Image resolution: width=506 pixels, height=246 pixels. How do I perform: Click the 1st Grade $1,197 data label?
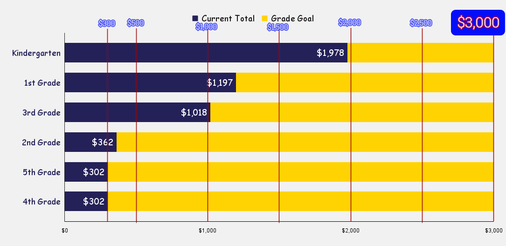coord(220,83)
